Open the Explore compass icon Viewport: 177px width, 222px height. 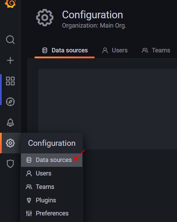10,102
